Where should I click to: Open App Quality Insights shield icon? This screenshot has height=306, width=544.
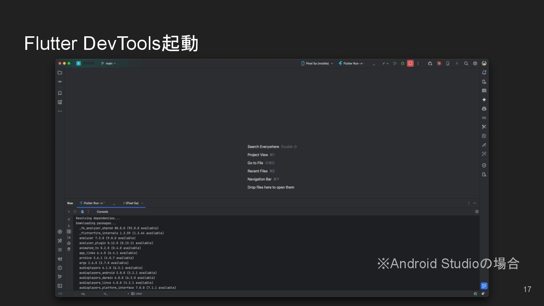point(484,165)
